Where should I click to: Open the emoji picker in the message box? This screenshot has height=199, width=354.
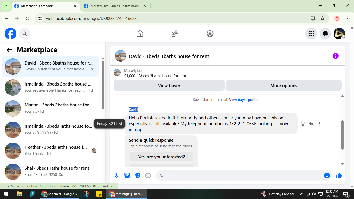[x=327, y=176]
